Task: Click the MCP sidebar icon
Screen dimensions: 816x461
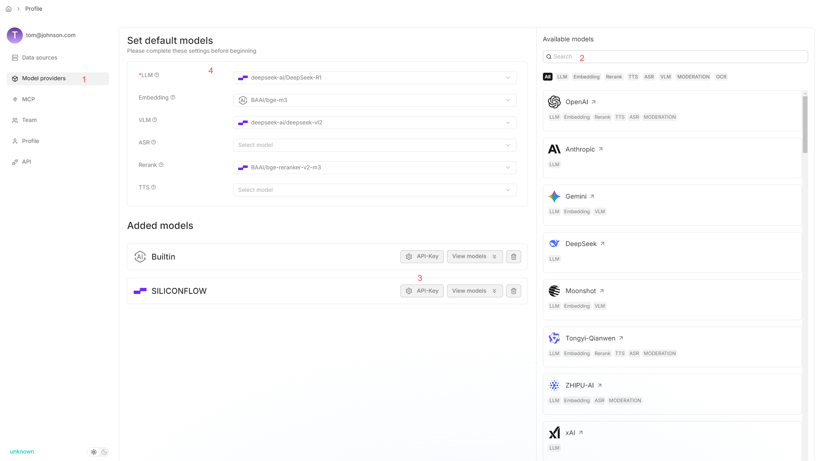Action: coord(15,99)
